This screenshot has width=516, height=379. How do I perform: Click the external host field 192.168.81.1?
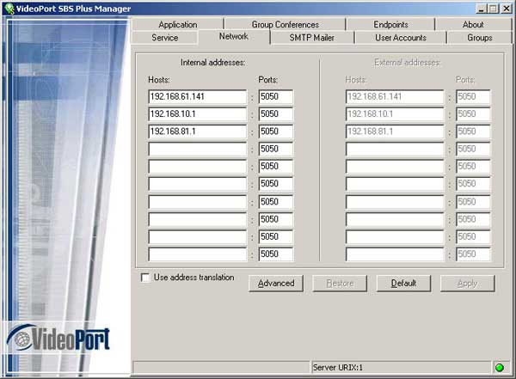click(395, 131)
